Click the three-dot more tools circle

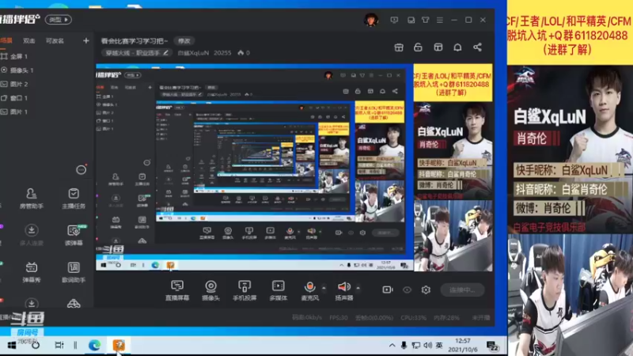tap(81, 170)
